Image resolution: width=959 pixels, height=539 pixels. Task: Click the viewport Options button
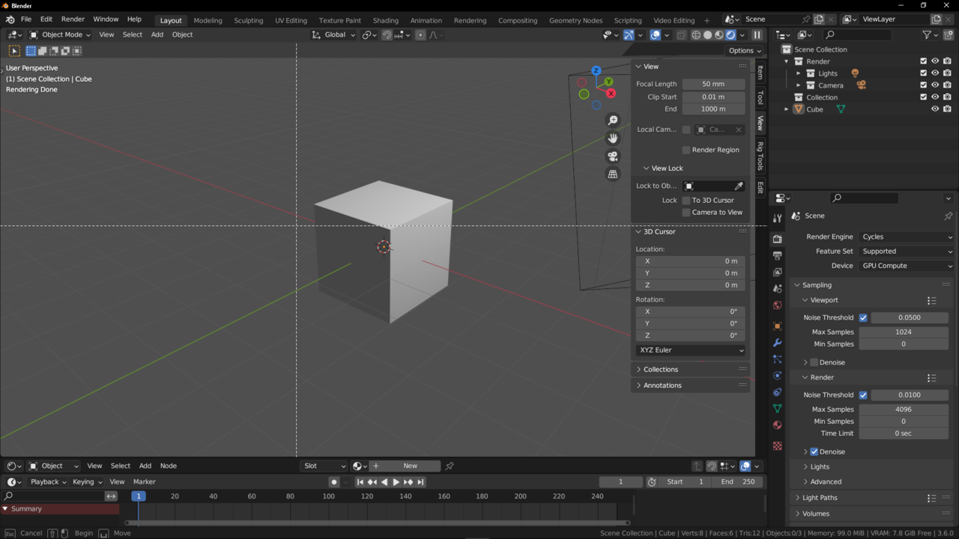point(744,50)
